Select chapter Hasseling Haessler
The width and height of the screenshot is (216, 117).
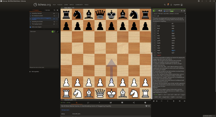[37, 13]
